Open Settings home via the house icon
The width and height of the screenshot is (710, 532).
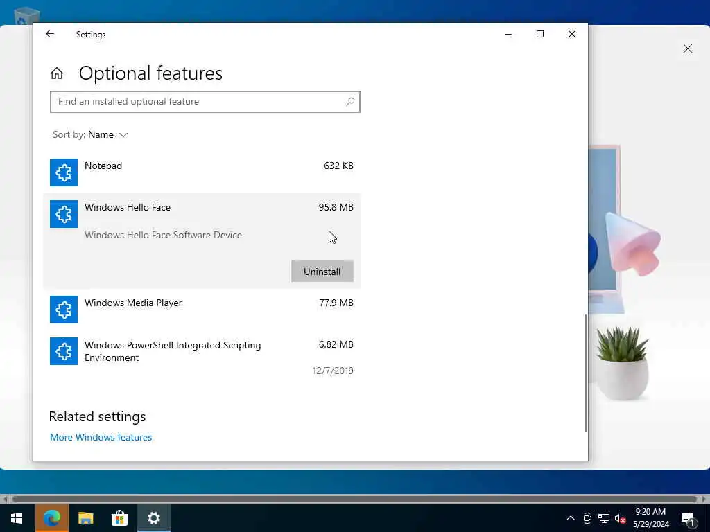pos(57,73)
